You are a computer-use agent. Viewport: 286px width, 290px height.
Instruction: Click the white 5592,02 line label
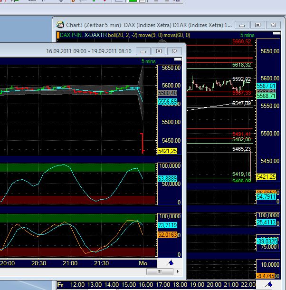pyautogui.click(x=241, y=79)
